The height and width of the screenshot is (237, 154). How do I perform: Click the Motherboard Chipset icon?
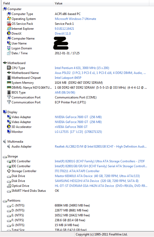tap(9, 78)
